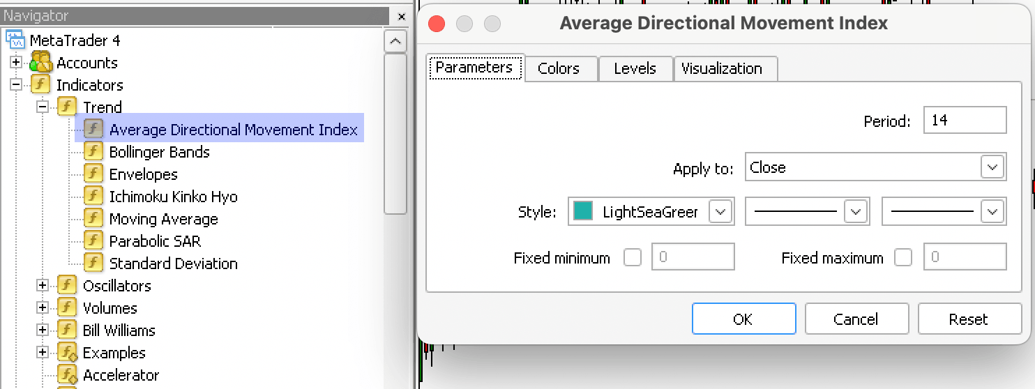Click the Indicators folder icon

41,84
